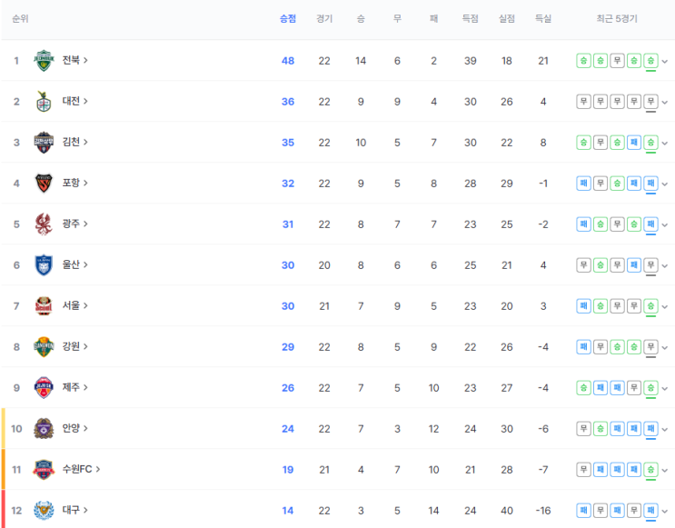
Task: Select 전북's latest 승 result badge
Action: (x=650, y=61)
